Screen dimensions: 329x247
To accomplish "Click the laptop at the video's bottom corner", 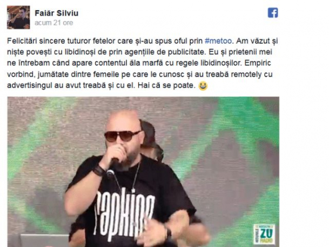I will (x=44, y=241).
